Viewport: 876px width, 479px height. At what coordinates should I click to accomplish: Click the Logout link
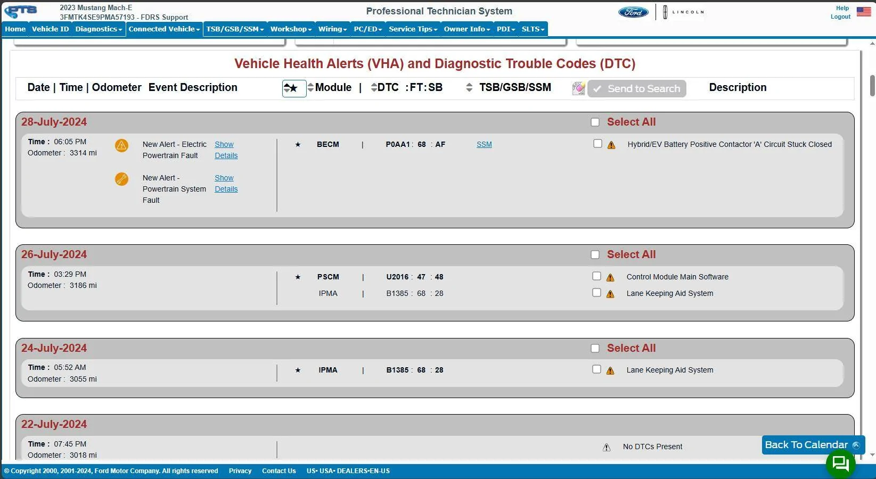point(840,16)
